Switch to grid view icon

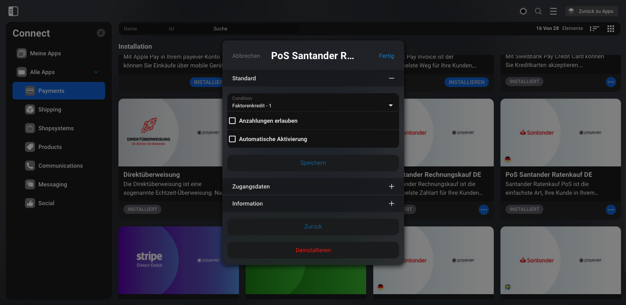611,29
